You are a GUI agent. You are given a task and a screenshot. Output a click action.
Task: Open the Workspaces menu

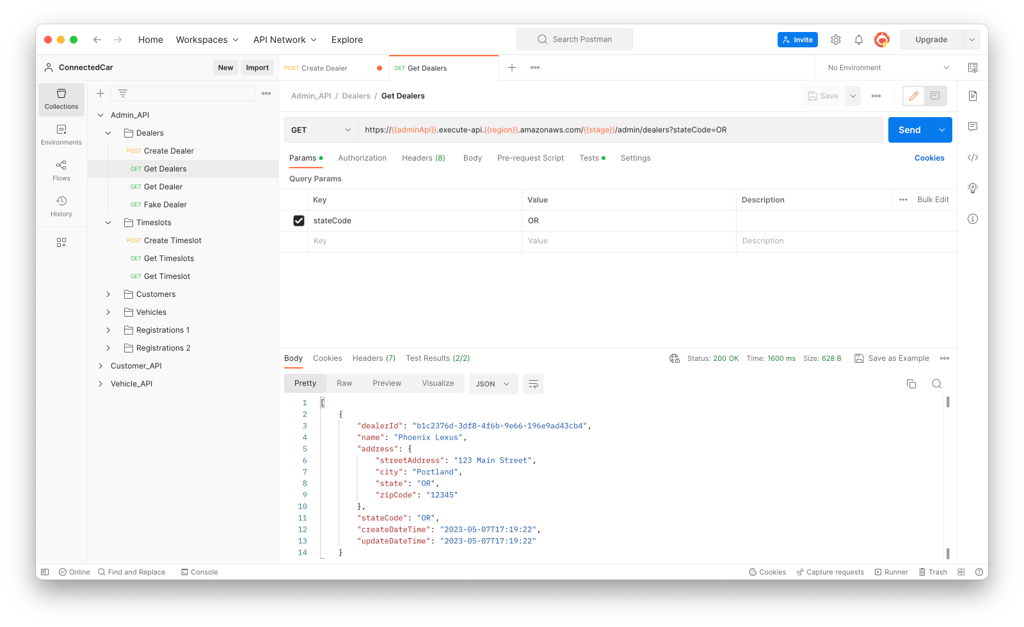(x=207, y=40)
